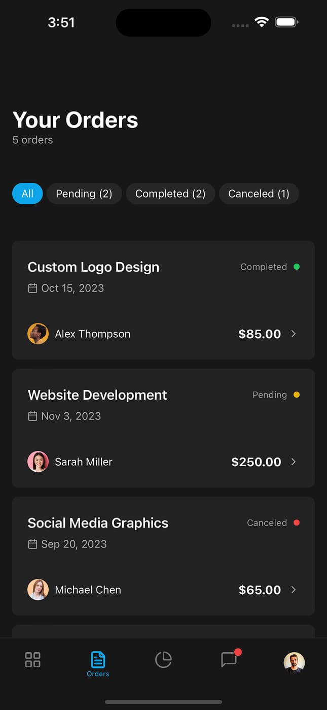The height and width of the screenshot is (710, 327).
Task: Click calendar icon next to Oct 15, 2023
Action: click(32, 288)
